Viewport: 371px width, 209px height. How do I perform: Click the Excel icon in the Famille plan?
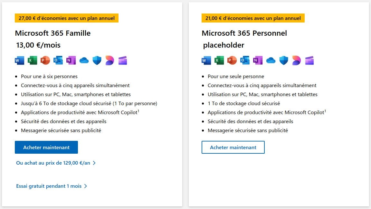tap(33, 60)
